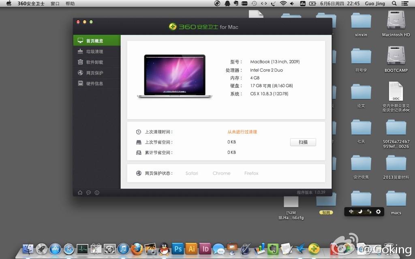The image size is (415, 259).
Task: Select the 论文 folder on the desktop
Action: (361, 96)
